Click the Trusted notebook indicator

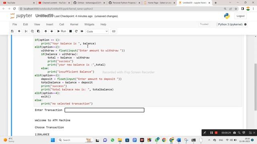pos(204,24)
